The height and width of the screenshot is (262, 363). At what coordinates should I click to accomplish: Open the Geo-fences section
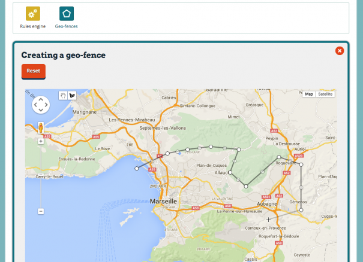pyautogui.click(x=67, y=13)
